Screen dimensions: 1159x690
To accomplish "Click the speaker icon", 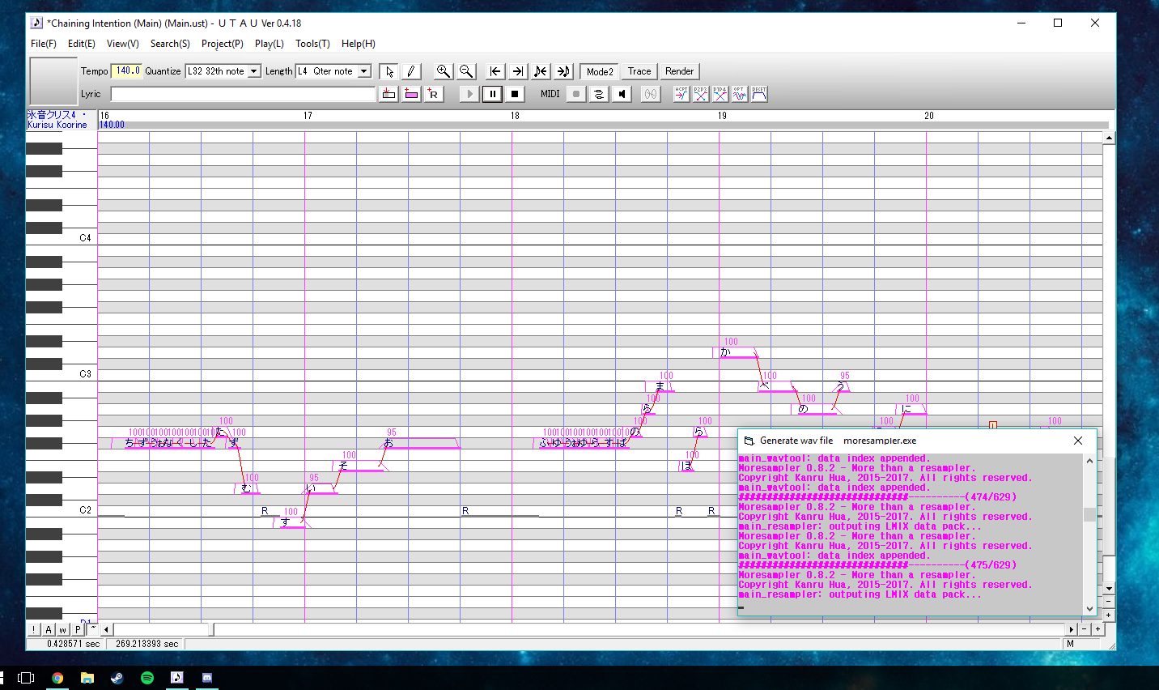I will (622, 94).
